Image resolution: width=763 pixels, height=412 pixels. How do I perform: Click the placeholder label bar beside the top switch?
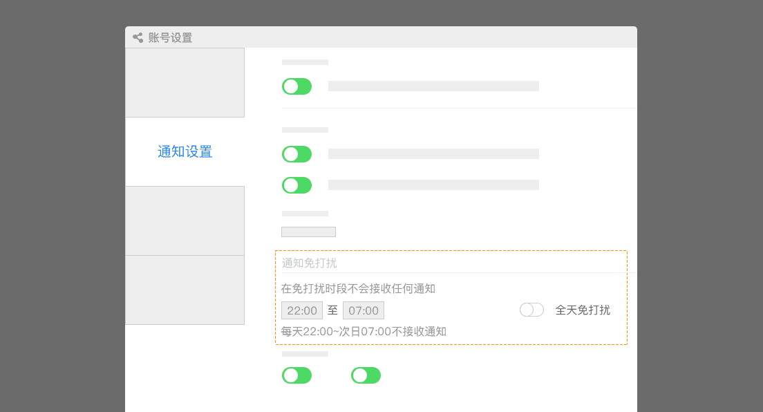click(433, 86)
